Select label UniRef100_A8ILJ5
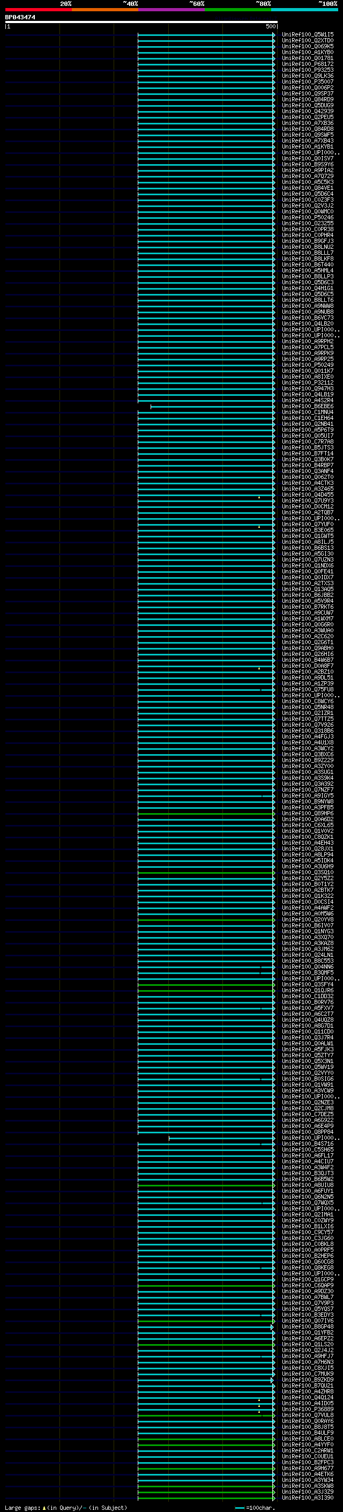Image resolution: width=343 pixels, height=1512 pixels. [308, 542]
